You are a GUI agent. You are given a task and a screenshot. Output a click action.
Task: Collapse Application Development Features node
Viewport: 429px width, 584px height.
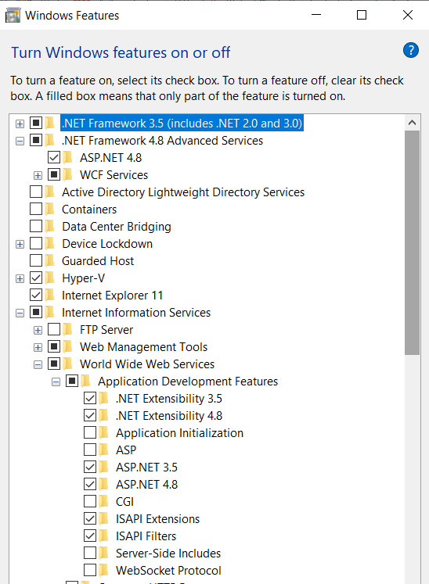click(56, 382)
